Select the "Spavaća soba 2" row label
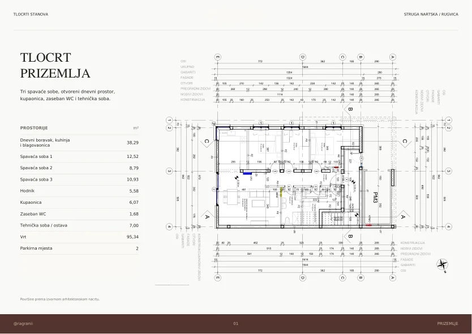Image resolution: width=472 pixels, height=334 pixels. click(36, 168)
